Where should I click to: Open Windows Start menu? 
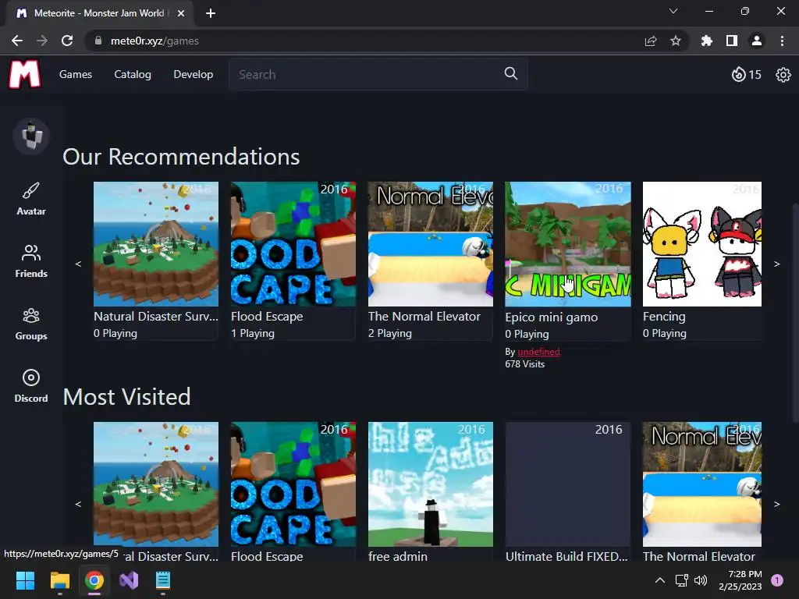click(x=25, y=580)
